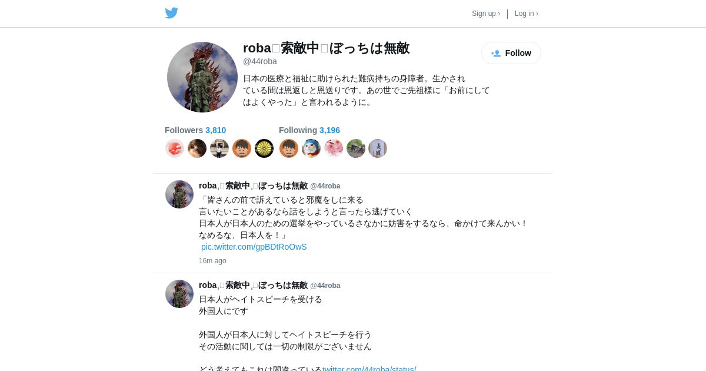Viewport: 706px width, 371px height.
Task: Open the 16m ago tweet timestamp
Action: [212, 261]
